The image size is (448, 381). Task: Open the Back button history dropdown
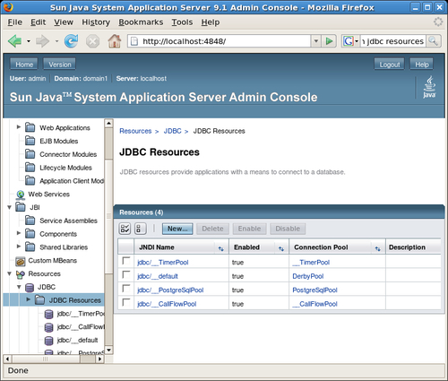point(29,41)
